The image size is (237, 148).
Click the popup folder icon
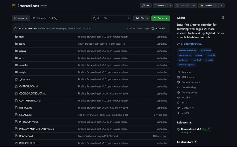pyautogui.click(x=16, y=51)
